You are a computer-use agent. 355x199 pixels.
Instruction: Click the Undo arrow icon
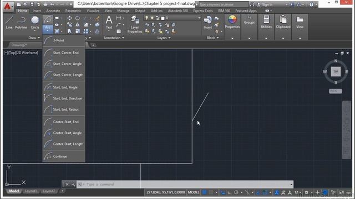[52, 4]
